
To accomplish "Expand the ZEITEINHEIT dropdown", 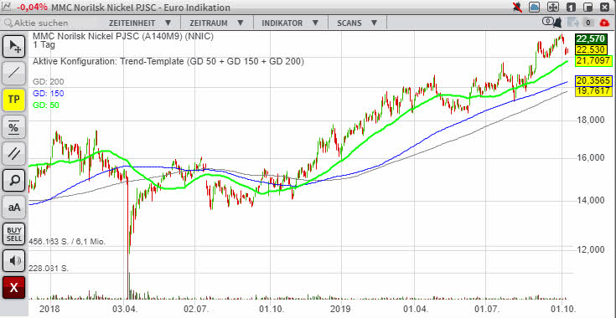I will pos(140,23).
